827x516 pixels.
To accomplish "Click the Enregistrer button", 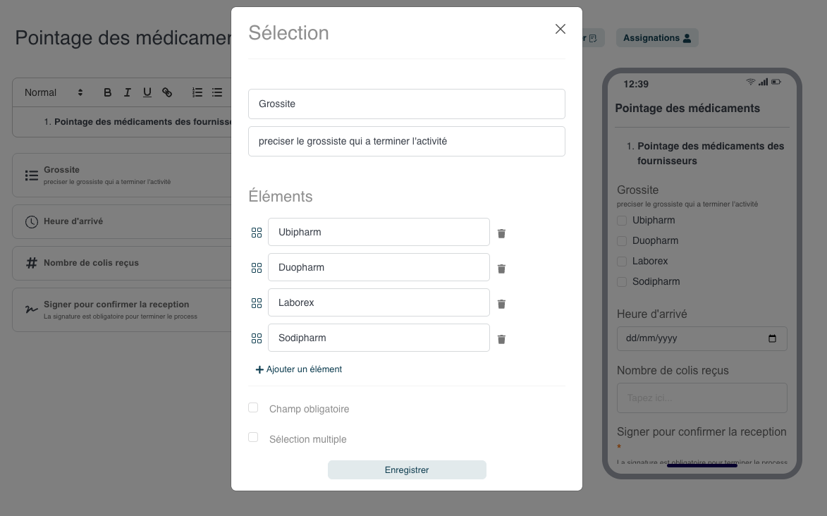I will [x=407, y=470].
